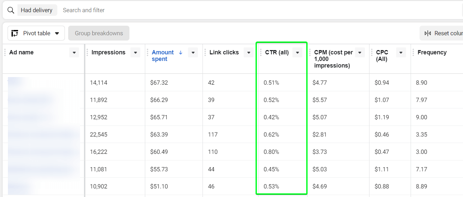463x197 pixels.
Task: Select the Had delivery filter chip
Action: coord(37,10)
